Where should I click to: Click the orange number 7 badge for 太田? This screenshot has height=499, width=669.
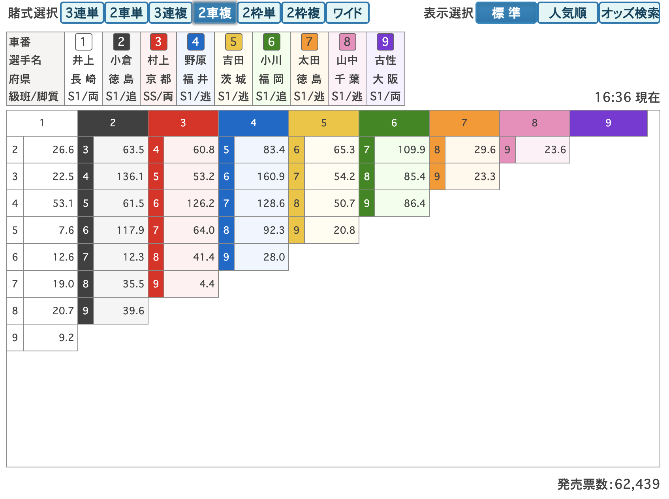(309, 42)
